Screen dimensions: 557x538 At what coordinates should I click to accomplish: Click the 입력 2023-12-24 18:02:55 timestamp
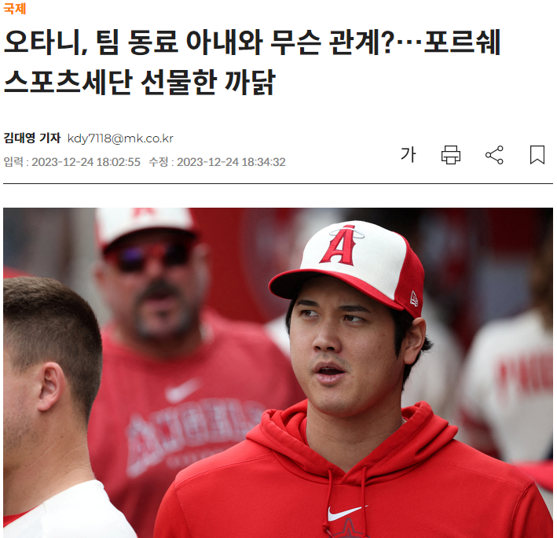[71, 162]
